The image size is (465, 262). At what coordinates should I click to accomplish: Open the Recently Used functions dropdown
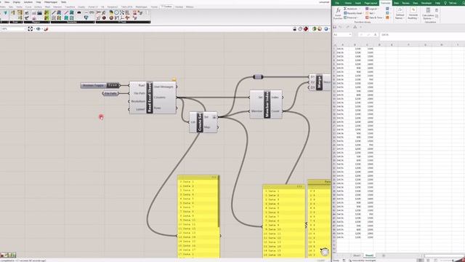point(354,13)
